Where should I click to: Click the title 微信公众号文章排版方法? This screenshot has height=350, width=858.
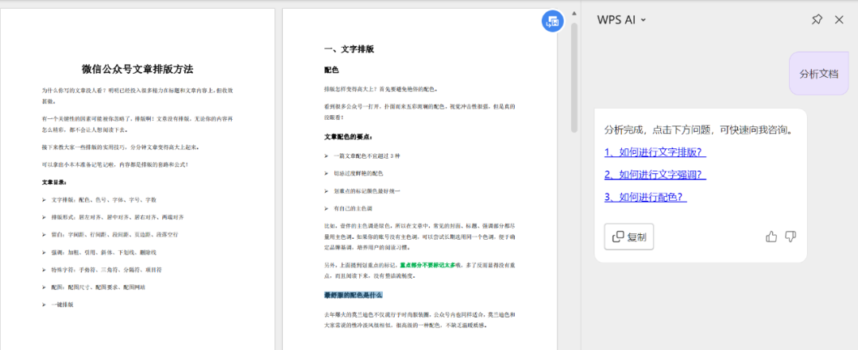coord(137,69)
